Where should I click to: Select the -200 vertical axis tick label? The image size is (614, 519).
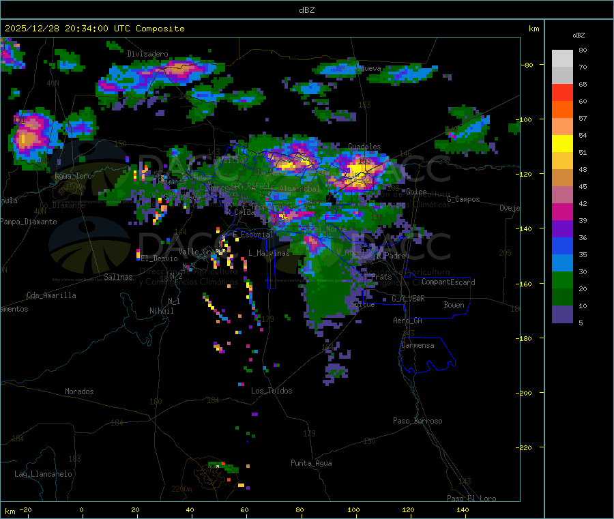tap(525, 393)
